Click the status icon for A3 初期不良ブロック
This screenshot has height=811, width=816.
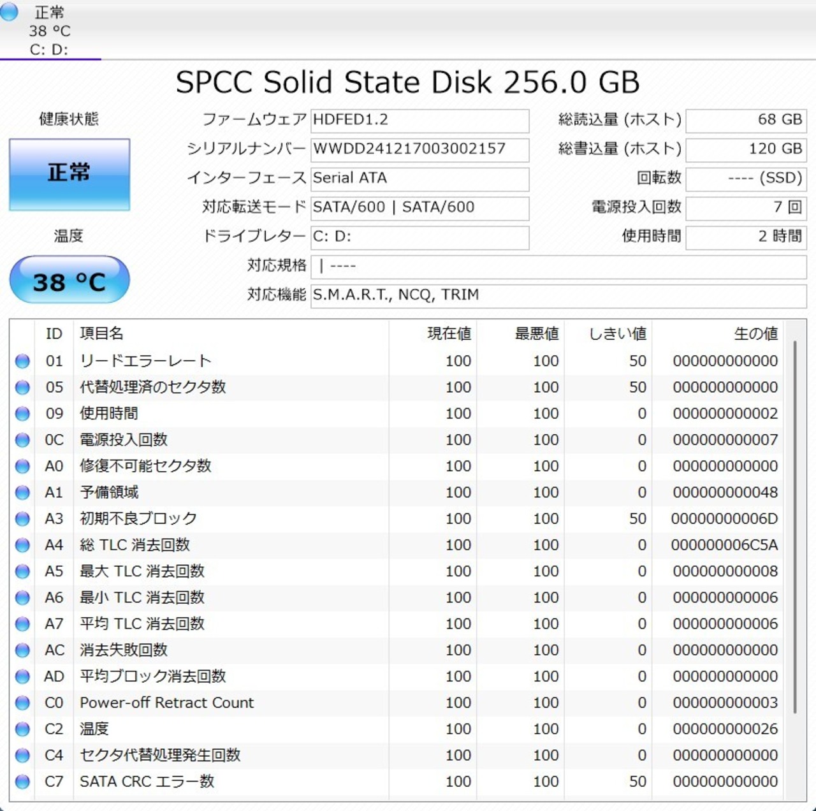(x=22, y=519)
